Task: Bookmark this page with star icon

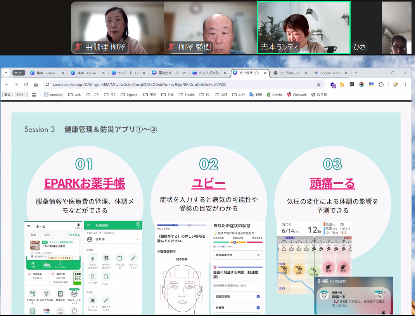Action: (x=319, y=85)
